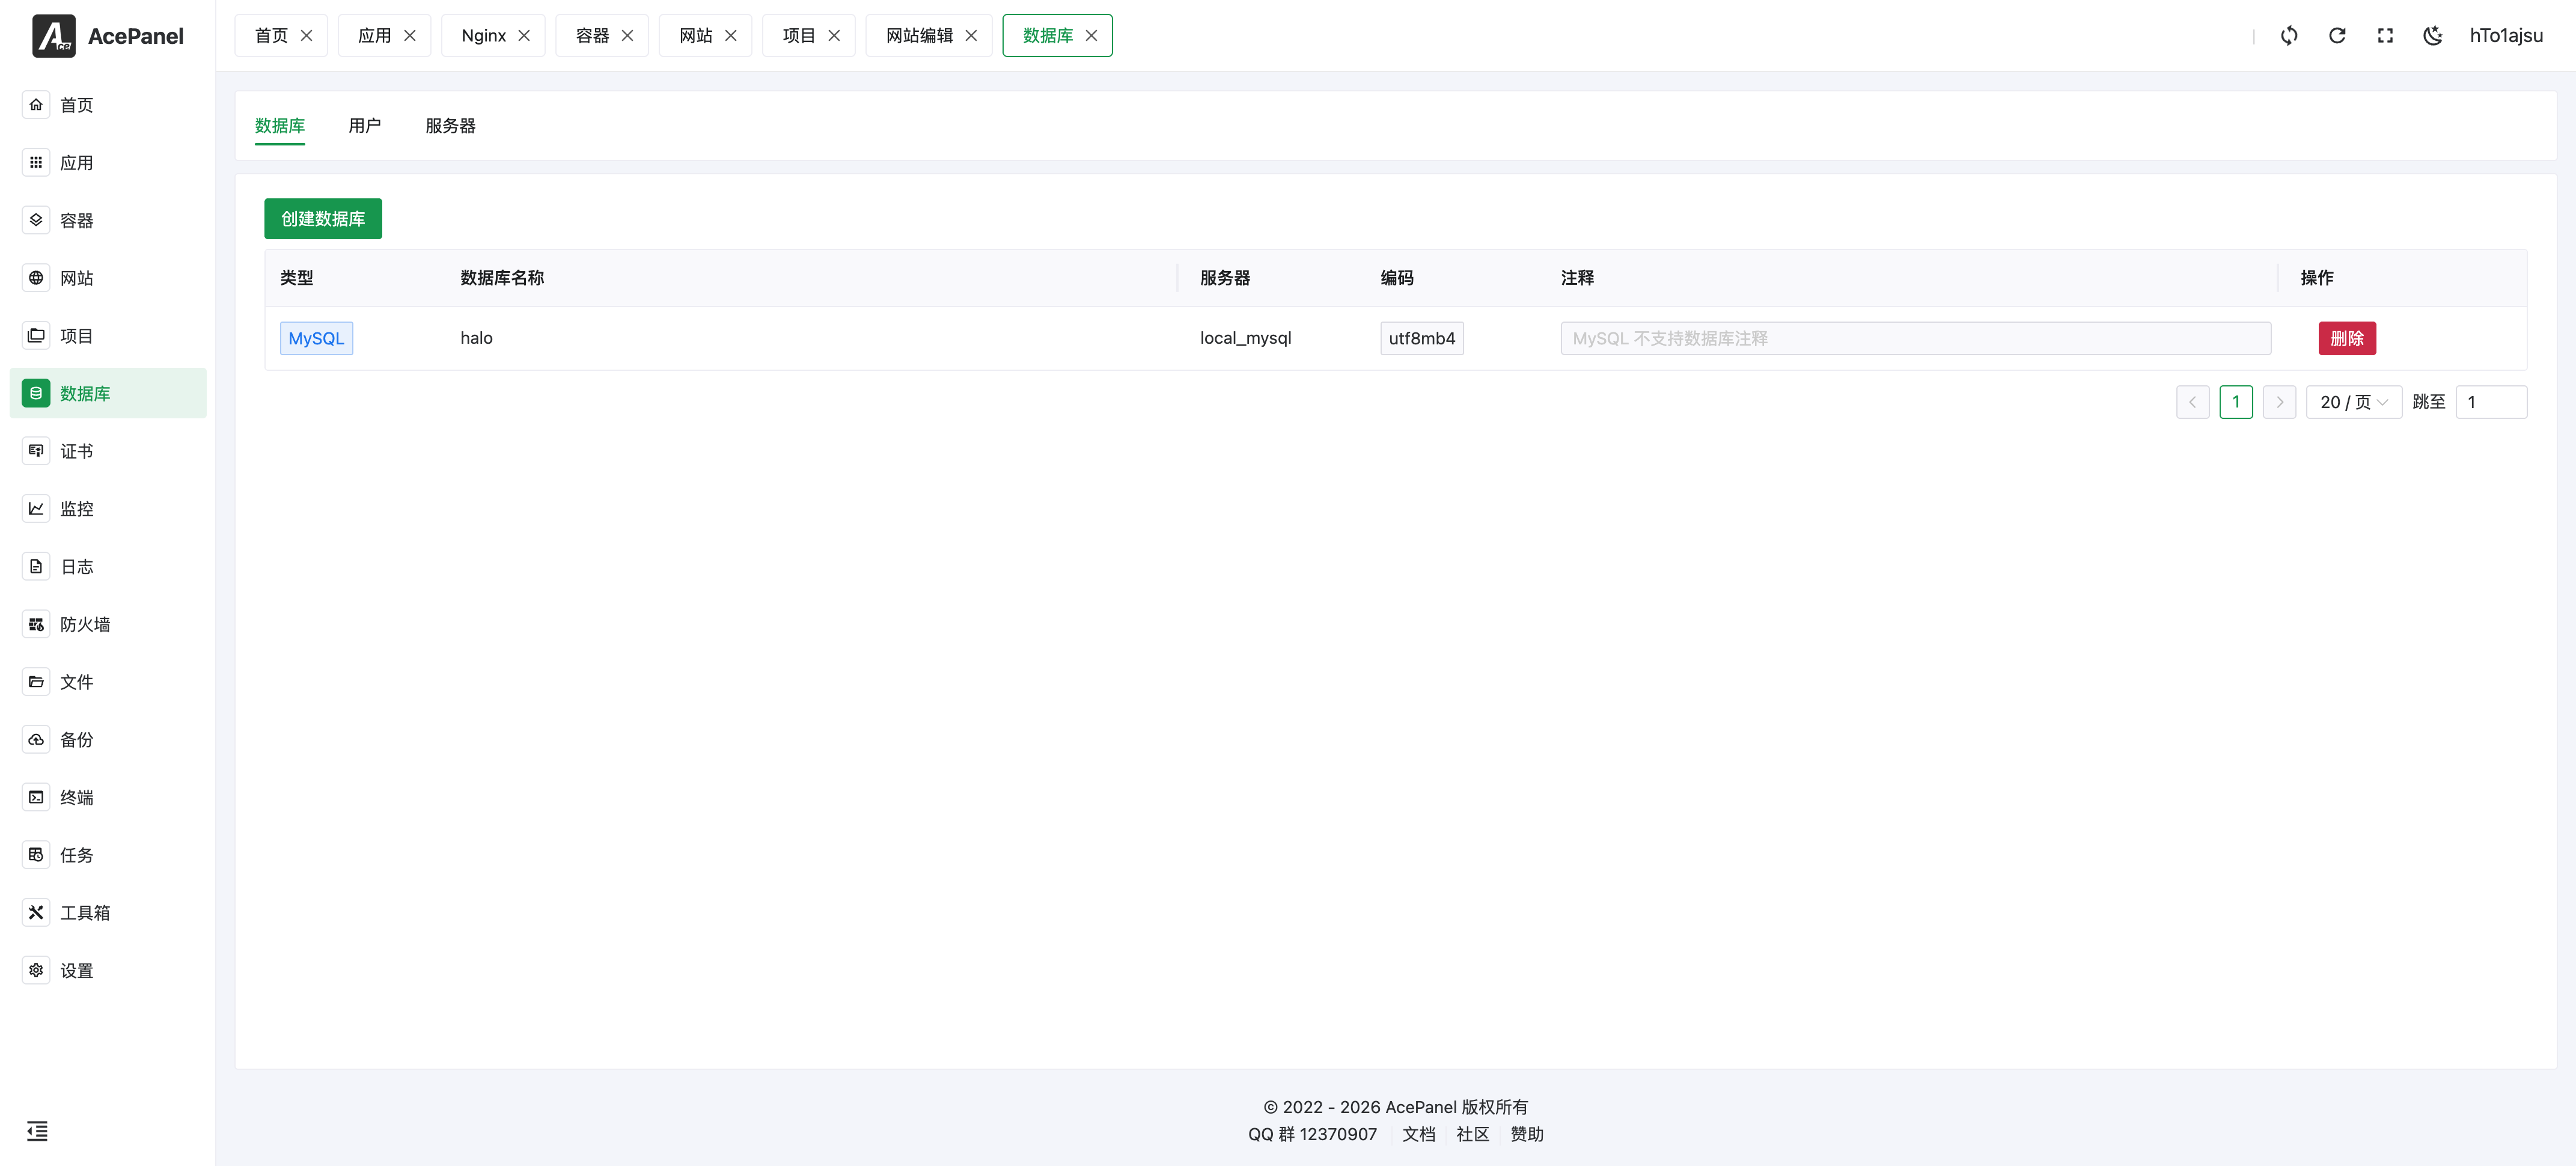Switch to the 服务器 tab
The height and width of the screenshot is (1166, 2576).
[450, 126]
